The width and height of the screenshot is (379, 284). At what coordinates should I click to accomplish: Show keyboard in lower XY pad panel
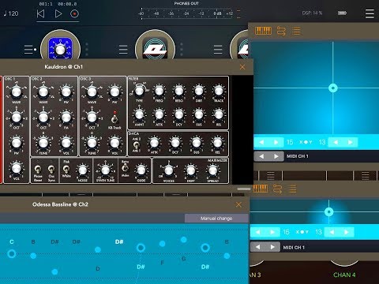(261, 189)
